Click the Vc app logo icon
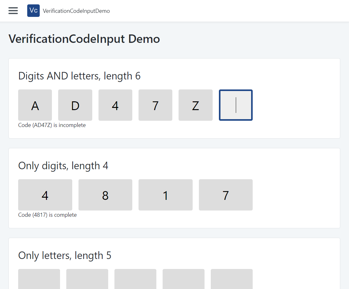The width and height of the screenshot is (349, 289). pos(33,11)
